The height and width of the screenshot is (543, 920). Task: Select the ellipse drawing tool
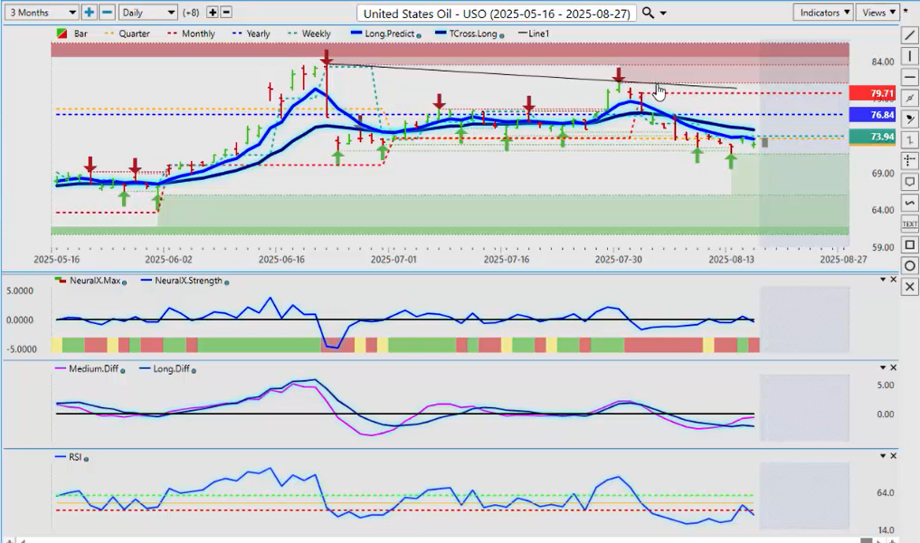[910, 265]
